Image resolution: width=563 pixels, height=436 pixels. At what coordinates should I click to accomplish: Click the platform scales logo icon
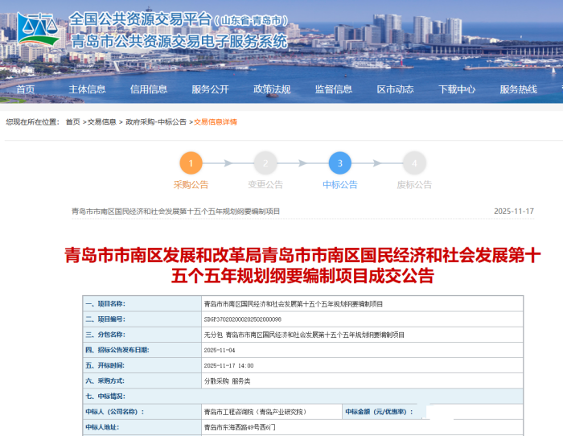39,30
